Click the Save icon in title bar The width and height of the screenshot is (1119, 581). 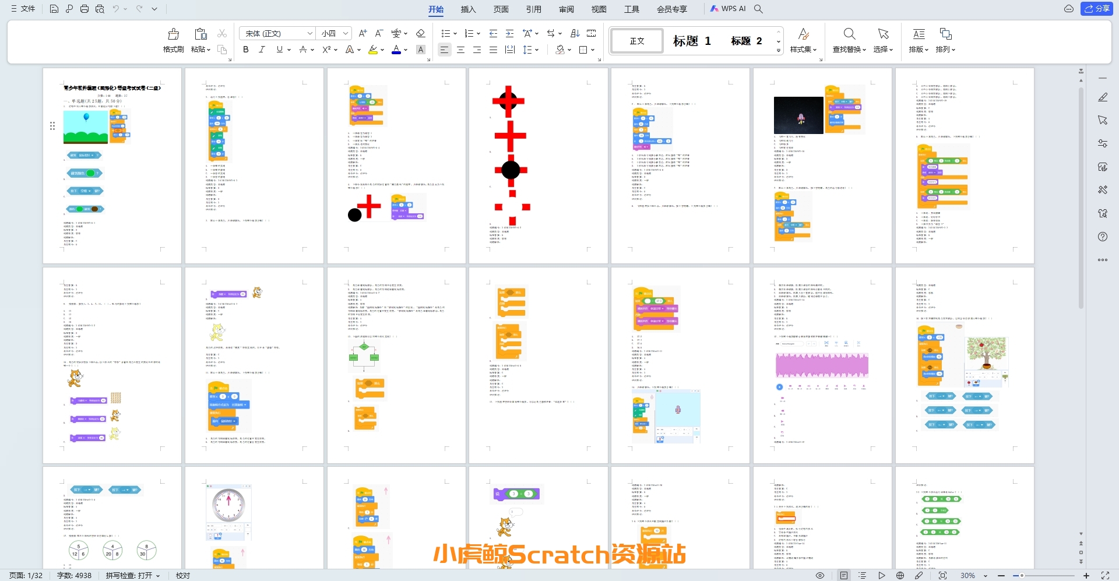tap(54, 9)
